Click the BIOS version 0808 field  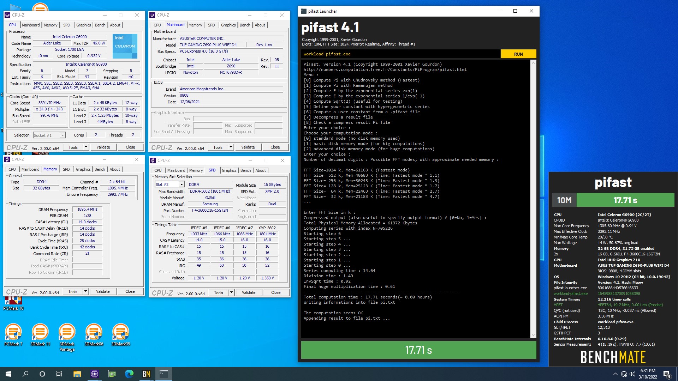point(231,95)
